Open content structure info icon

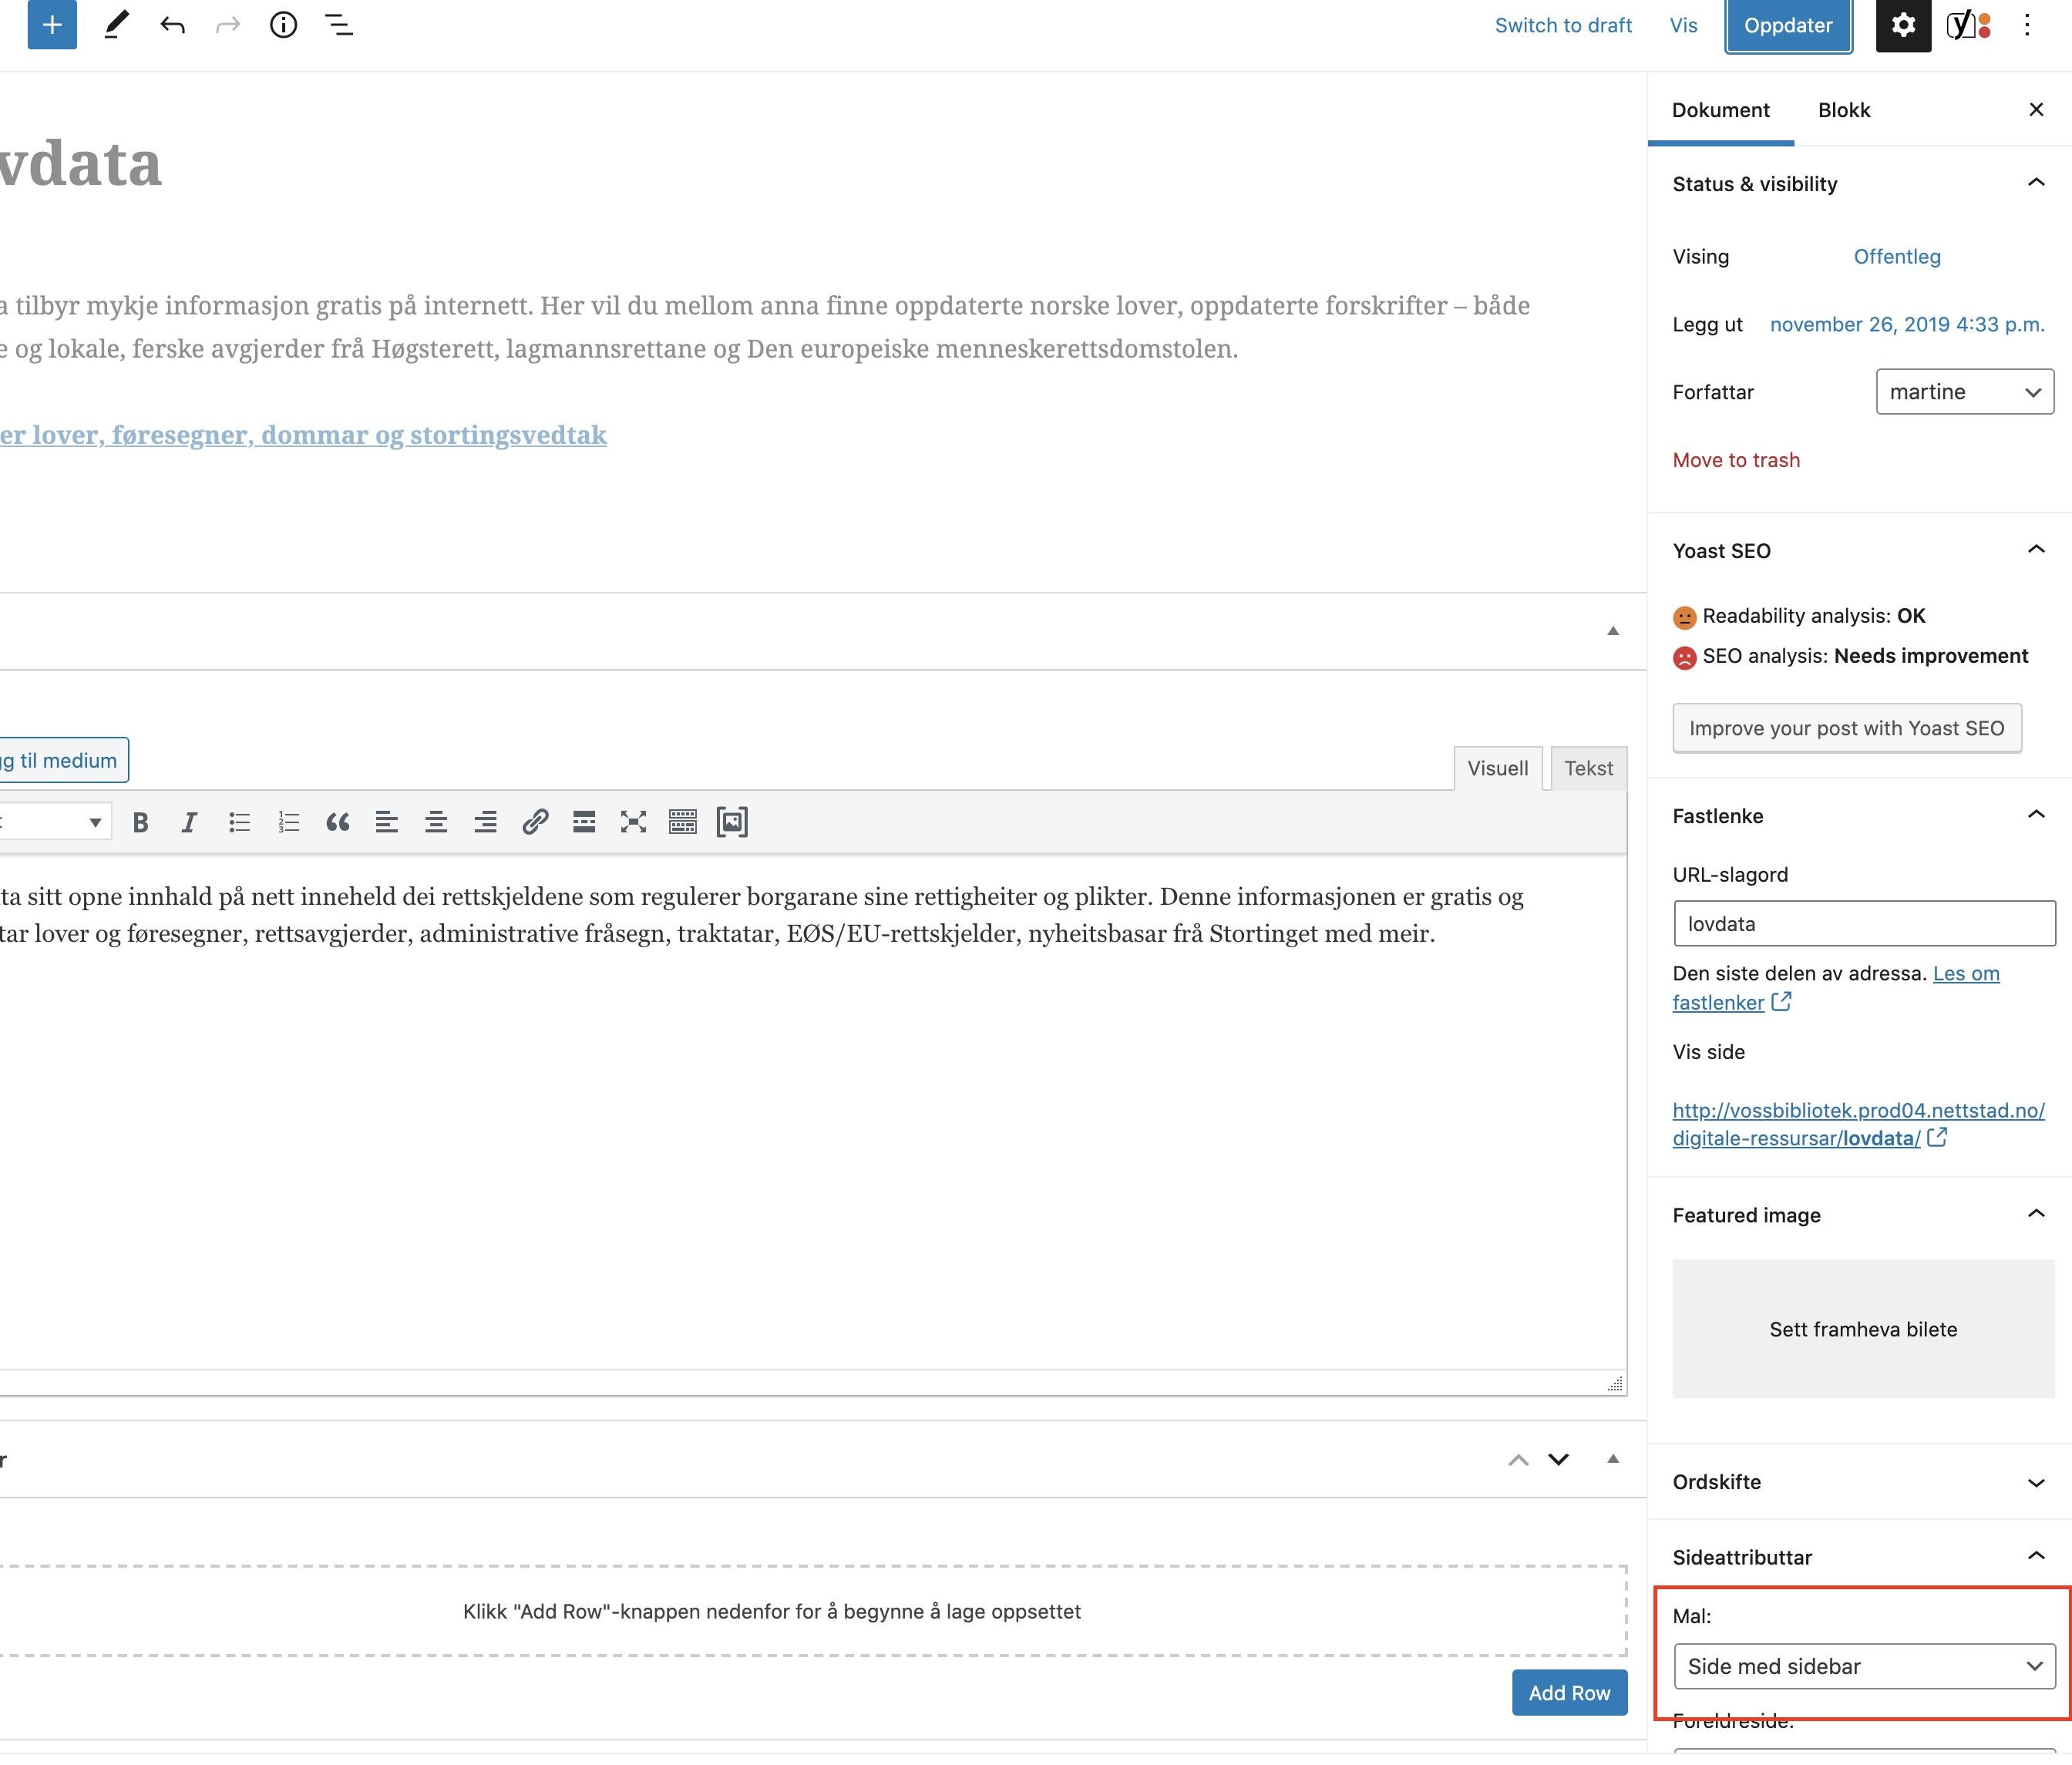[x=283, y=25]
